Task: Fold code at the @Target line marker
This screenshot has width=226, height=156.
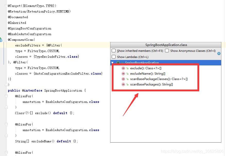Action: click(x=6, y=6)
